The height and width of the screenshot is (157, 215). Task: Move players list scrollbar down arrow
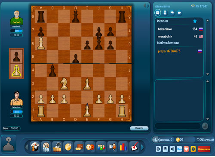coord(208,74)
